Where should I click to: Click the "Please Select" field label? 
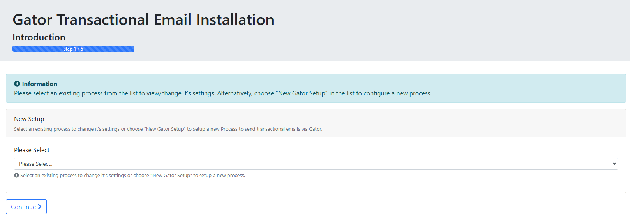tap(32, 150)
